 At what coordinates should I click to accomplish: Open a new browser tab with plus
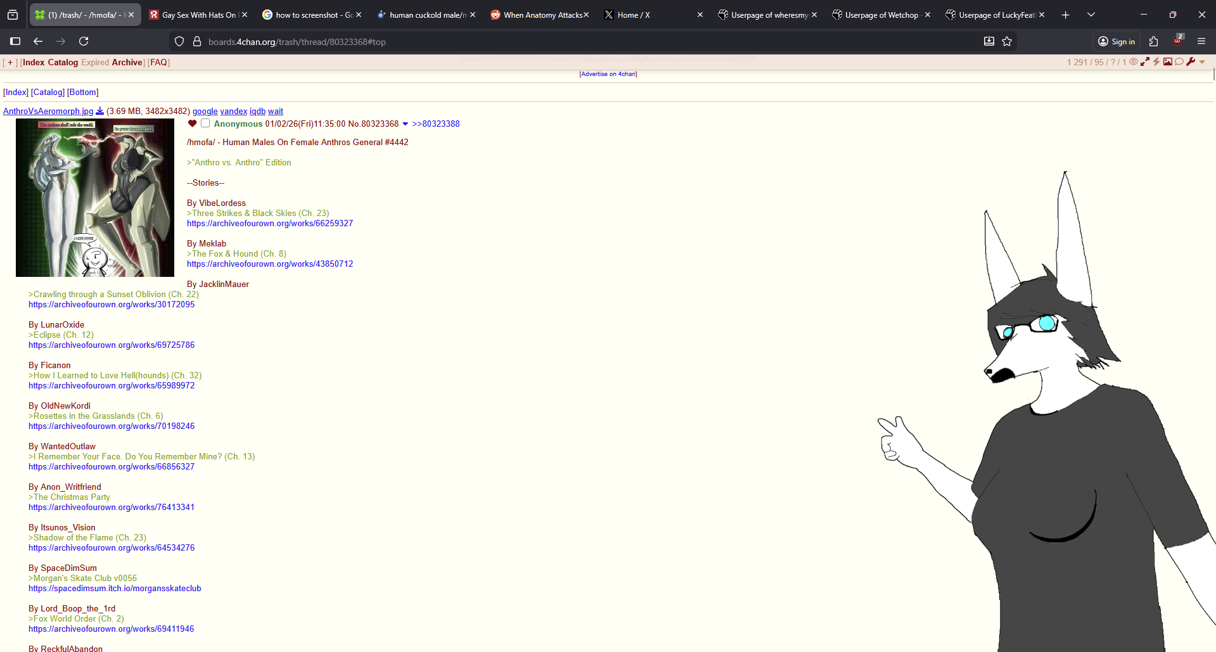pos(1066,15)
